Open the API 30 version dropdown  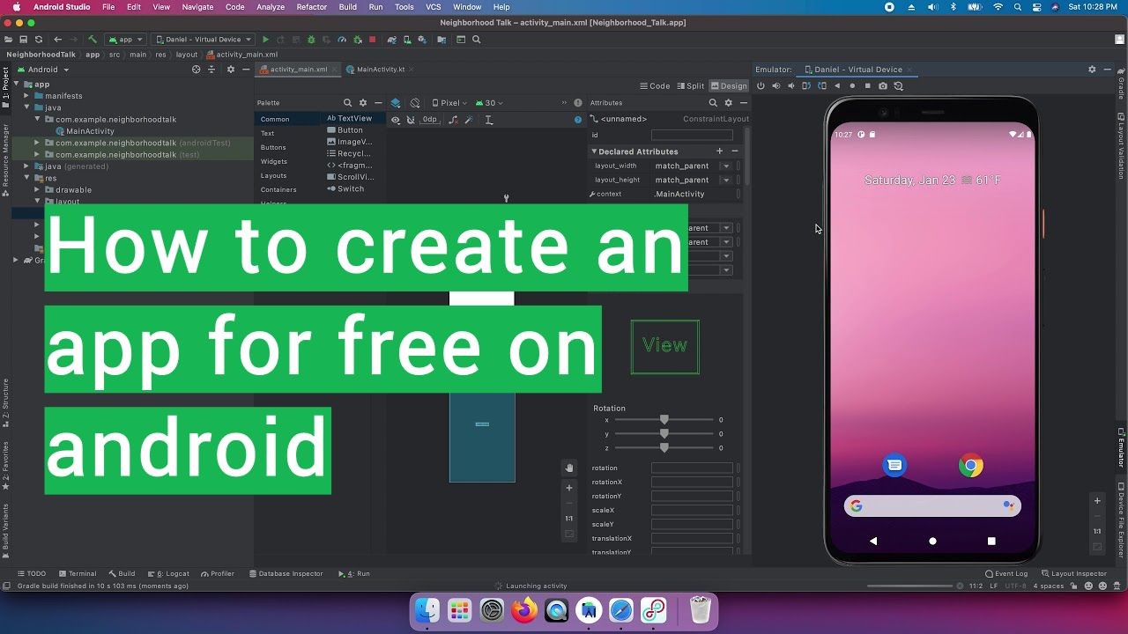click(x=489, y=103)
